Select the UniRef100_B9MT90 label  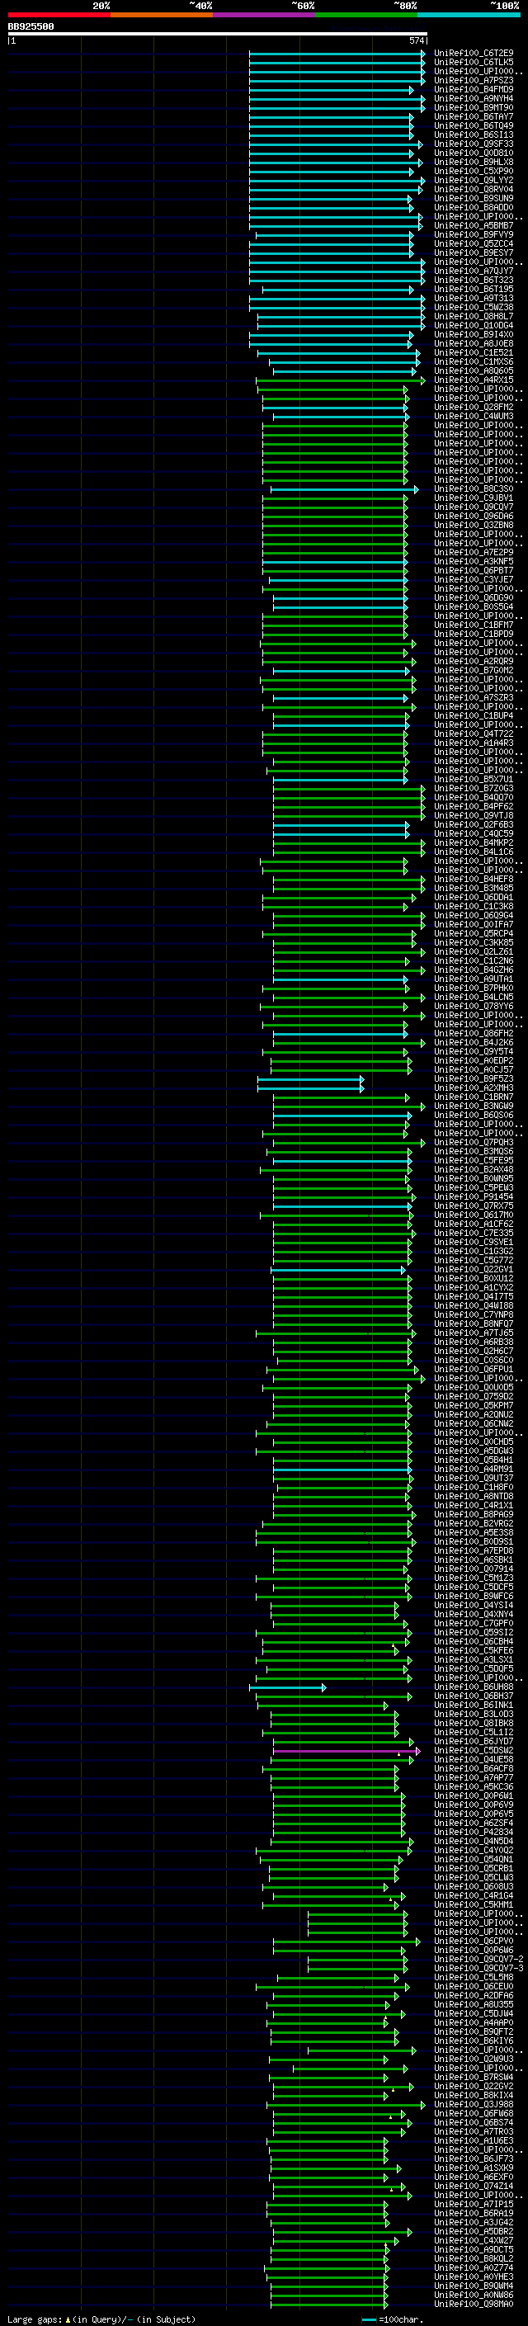click(474, 107)
